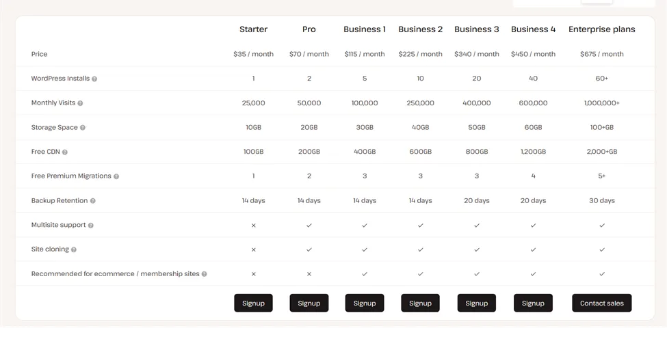The image size is (667, 352).
Task: Click Signup under Business 2
Action: 420,303
